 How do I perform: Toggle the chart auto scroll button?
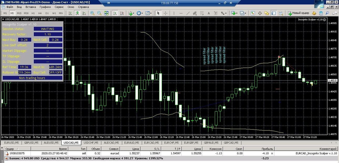pos(115,13)
